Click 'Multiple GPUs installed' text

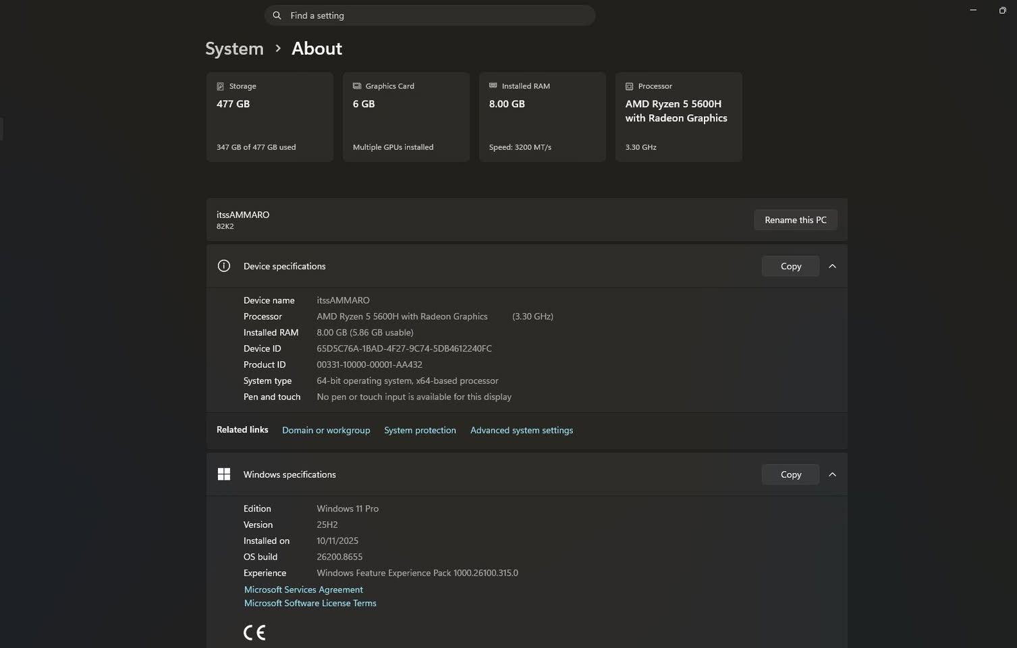393,147
